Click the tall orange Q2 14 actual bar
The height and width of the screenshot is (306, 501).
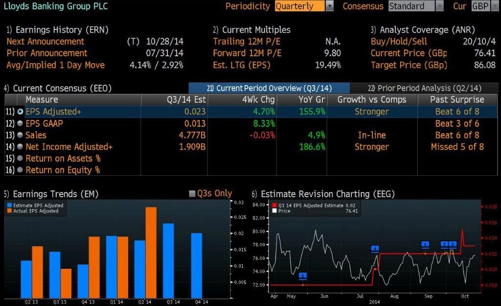[151, 253]
